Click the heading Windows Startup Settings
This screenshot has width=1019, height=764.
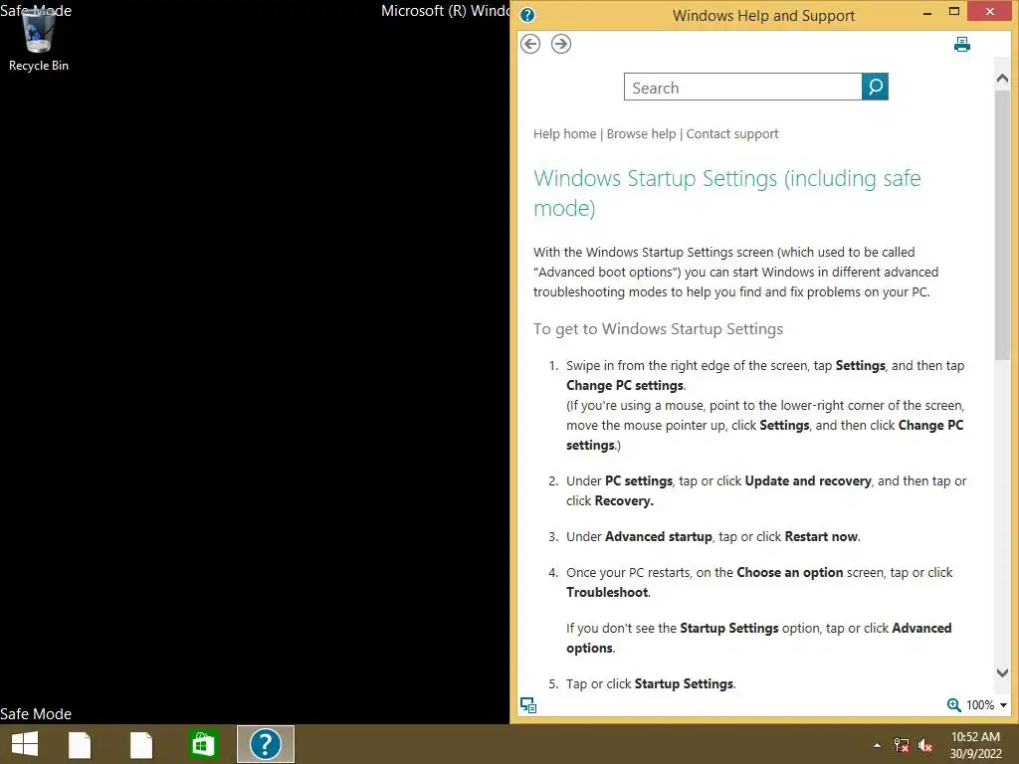point(726,193)
